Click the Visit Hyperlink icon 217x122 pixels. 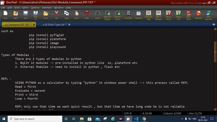point(209,15)
